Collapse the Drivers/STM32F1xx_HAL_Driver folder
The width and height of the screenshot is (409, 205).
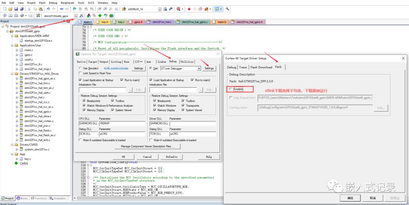point(12,74)
